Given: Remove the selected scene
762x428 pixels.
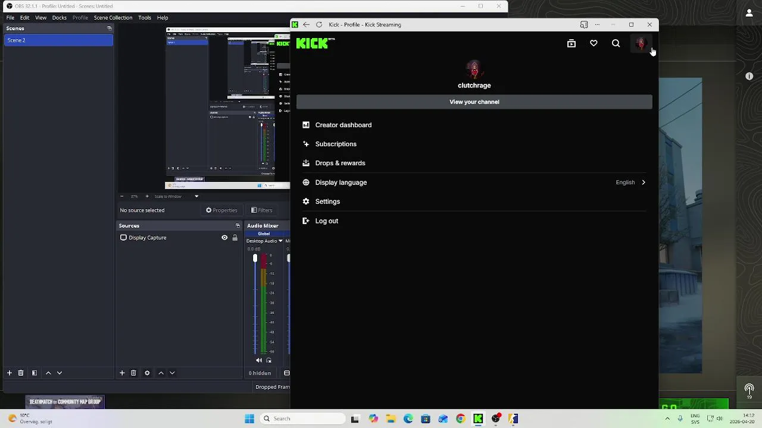Looking at the screenshot, I should click(21, 373).
